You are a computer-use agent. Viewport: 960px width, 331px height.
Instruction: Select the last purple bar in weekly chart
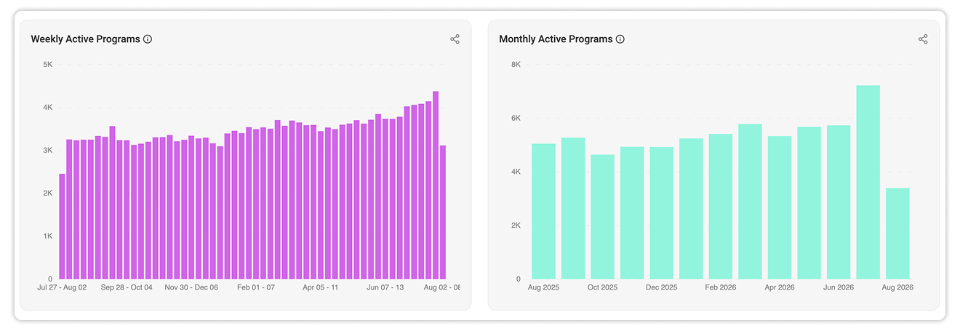[443, 212]
